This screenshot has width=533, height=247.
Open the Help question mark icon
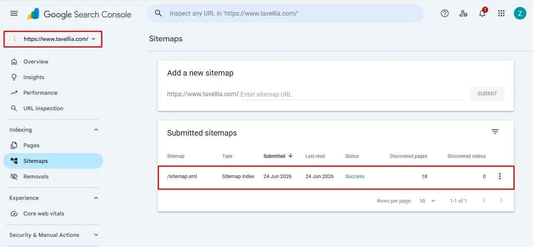pyautogui.click(x=444, y=14)
